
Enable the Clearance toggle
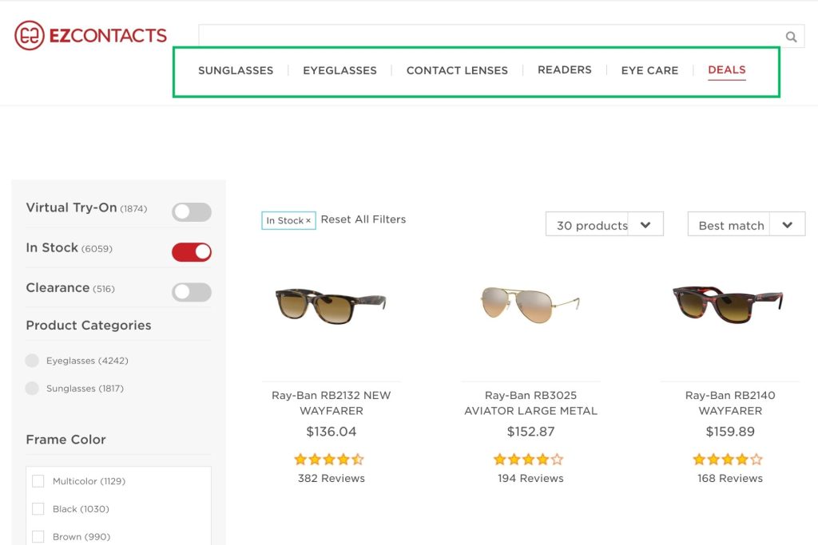pyautogui.click(x=192, y=292)
